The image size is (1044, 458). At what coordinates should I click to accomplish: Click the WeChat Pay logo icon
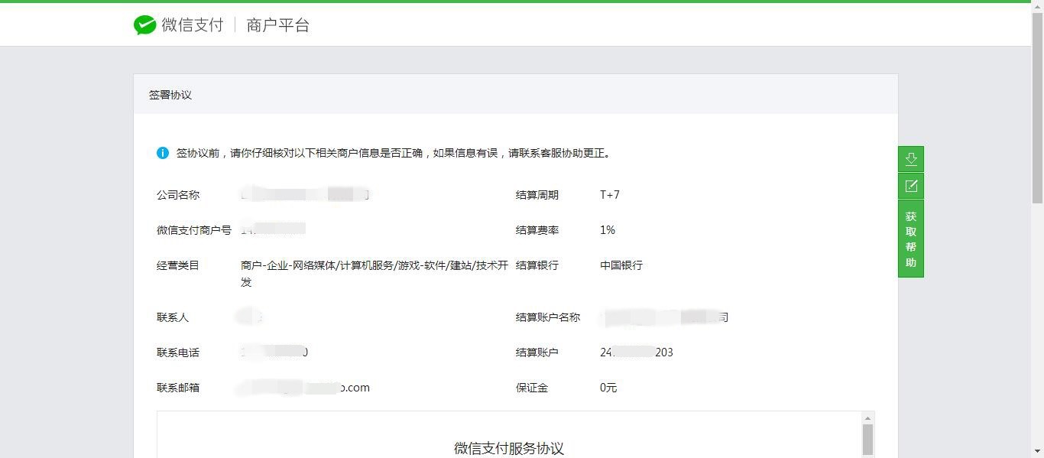(x=144, y=25)
